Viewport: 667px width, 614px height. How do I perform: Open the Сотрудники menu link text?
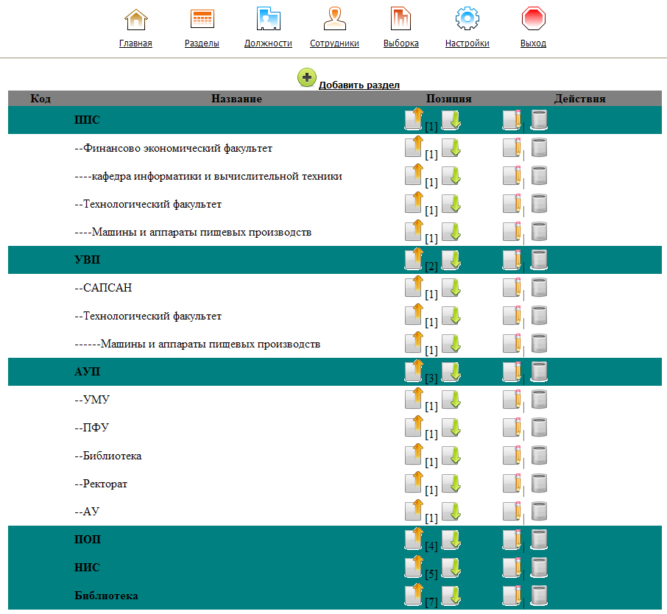(334, 43)
